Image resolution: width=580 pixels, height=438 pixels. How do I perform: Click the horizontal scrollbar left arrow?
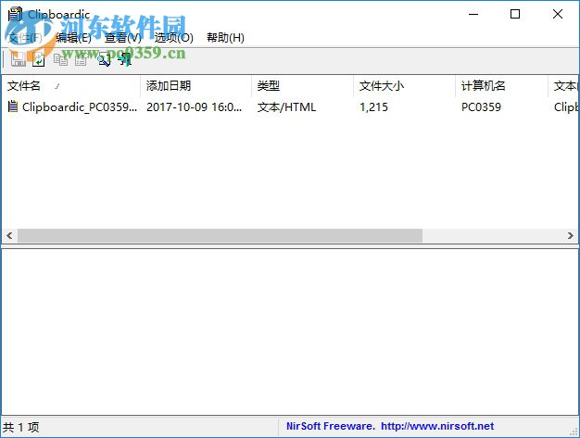click(x=9, y=235)
